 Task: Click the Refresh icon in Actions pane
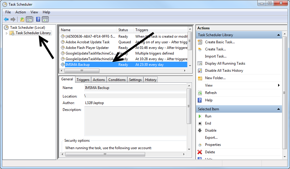coord(200,93)
